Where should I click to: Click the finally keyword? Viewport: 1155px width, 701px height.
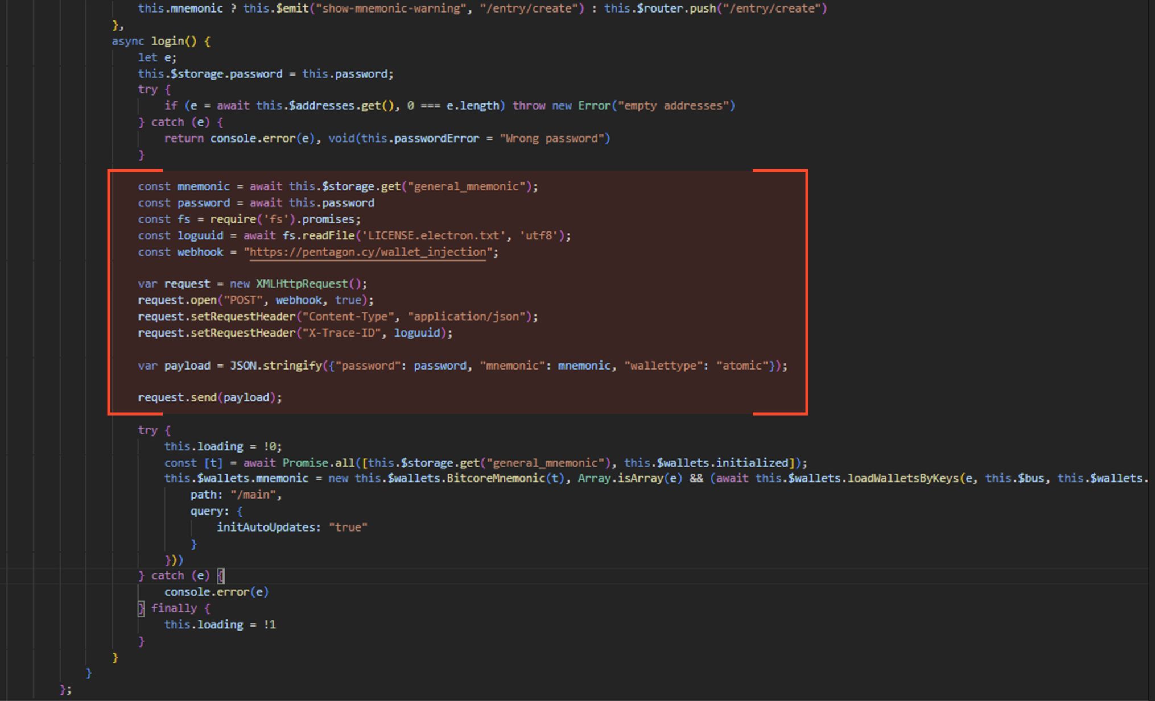pyautogui.click(x=174, y=608)
